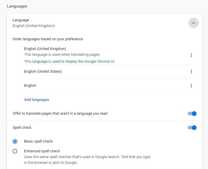Click the 'used when translating pages' note
Screen dimensions: 208x169
62,55
